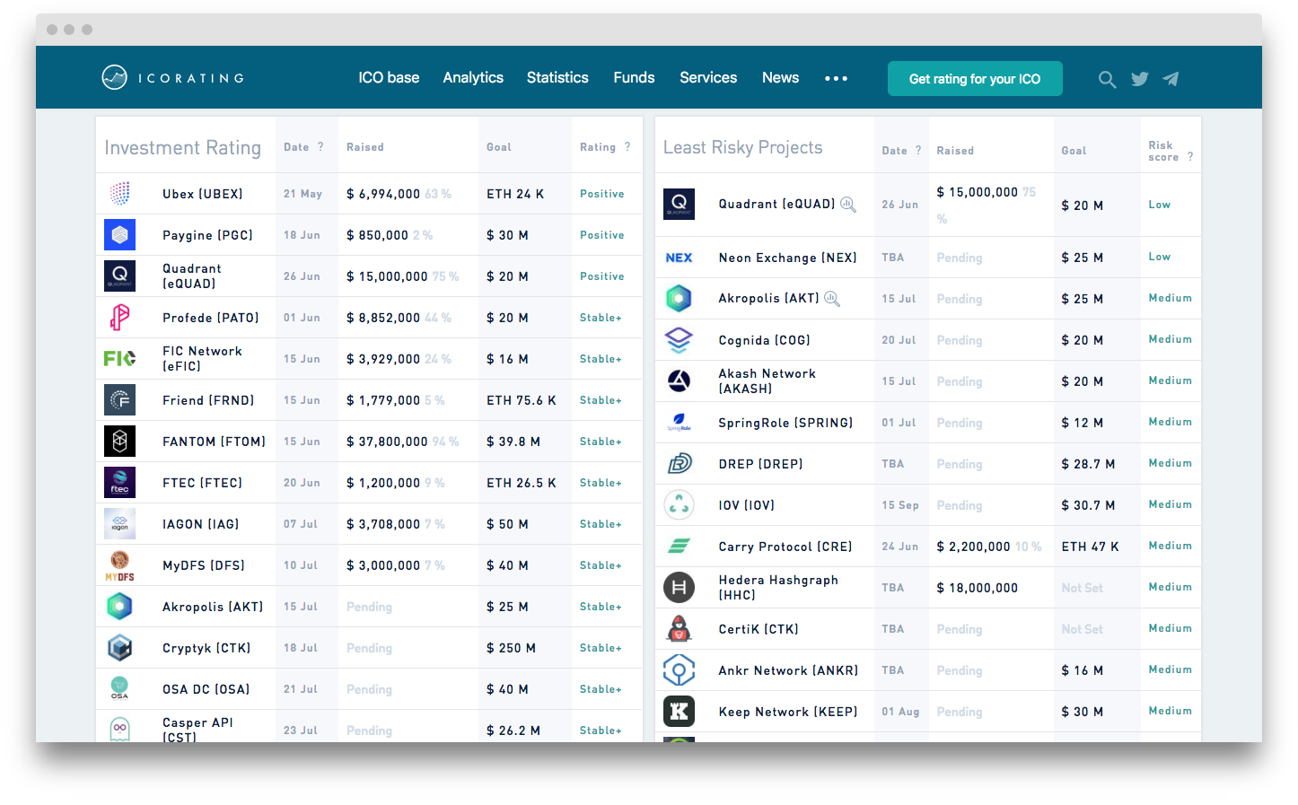
Task: Open the Cognida (COG) project link
Action: [765, 340]
